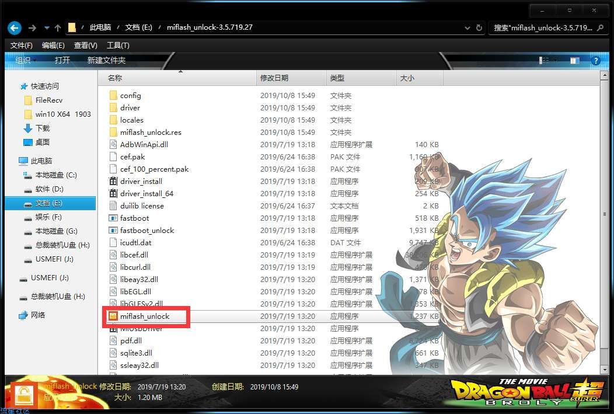Select the locales folder icon
This screenshot has width=614, height=414.
click(113, 120)
